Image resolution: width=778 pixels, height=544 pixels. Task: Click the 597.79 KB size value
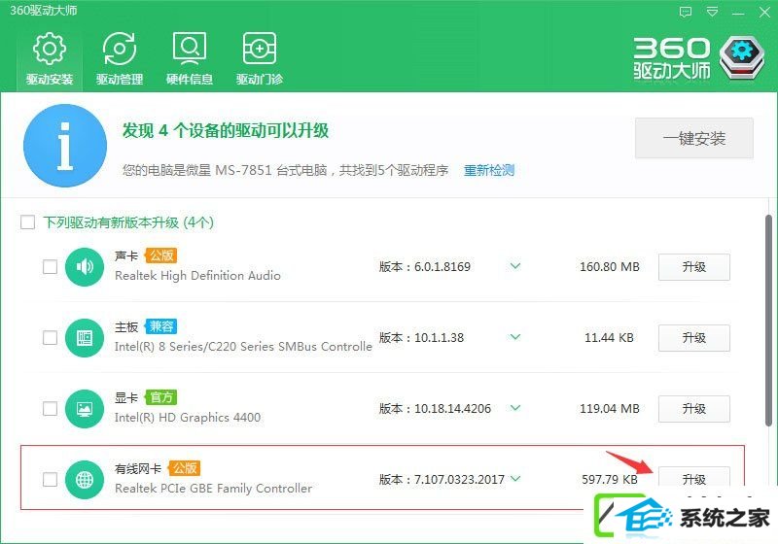[610, 480]
